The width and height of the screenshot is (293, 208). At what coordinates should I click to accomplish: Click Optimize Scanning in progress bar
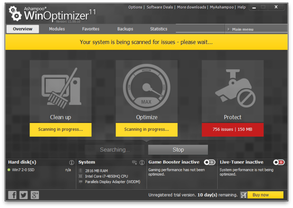coord(146,130)
